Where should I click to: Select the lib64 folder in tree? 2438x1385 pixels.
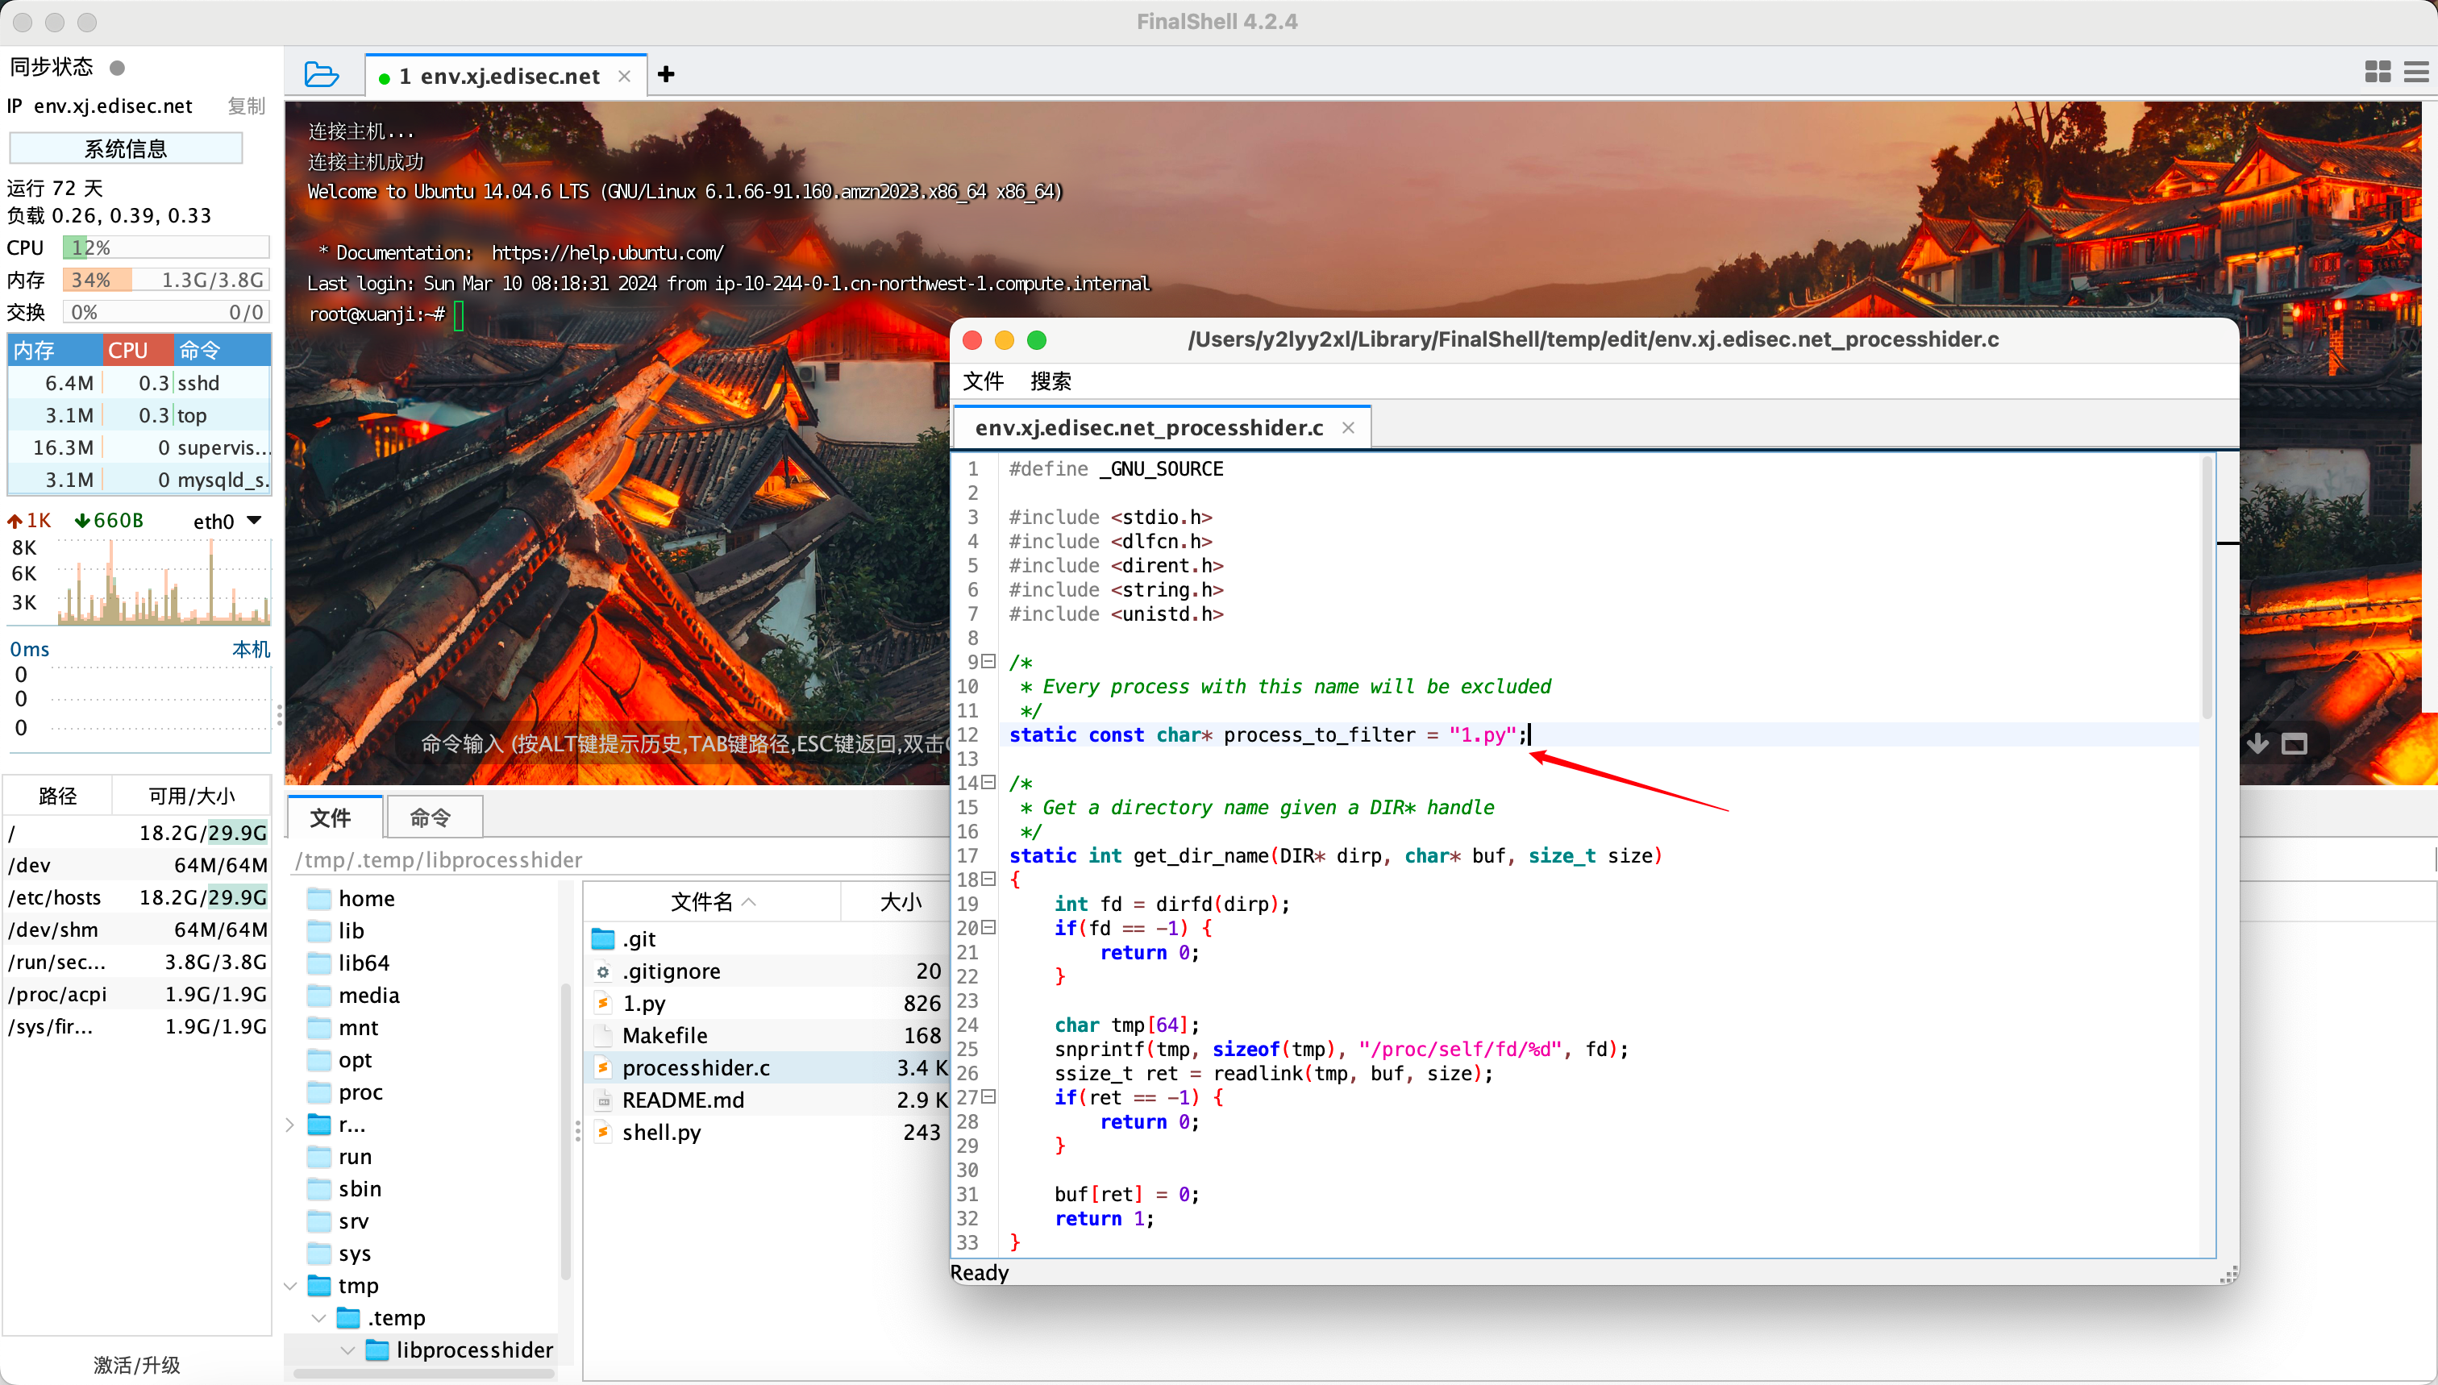tap(364, 963)
